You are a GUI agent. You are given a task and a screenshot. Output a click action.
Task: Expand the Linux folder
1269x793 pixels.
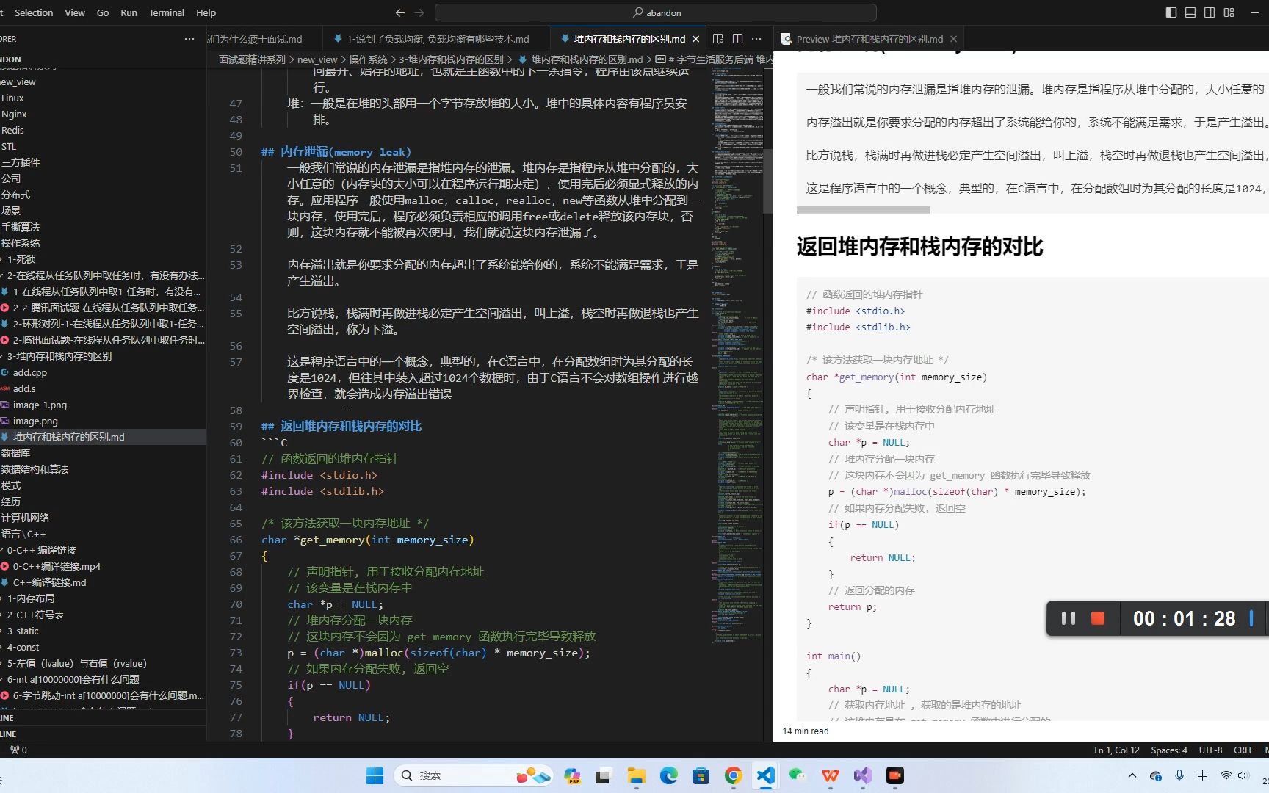[x=103, y=98]
